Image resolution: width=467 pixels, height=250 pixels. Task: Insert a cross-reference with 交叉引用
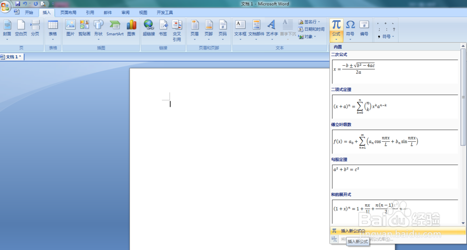click(x=177, y=30)
